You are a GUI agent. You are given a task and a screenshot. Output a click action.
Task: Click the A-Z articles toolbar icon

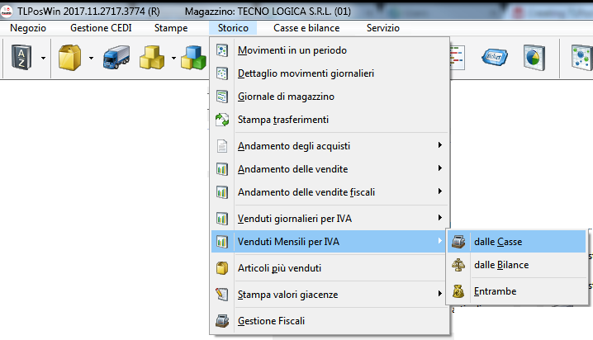click(x=21, y=59)
